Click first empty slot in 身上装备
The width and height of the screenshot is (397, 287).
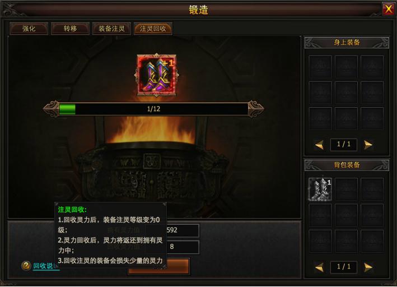[x=320, y=67]
